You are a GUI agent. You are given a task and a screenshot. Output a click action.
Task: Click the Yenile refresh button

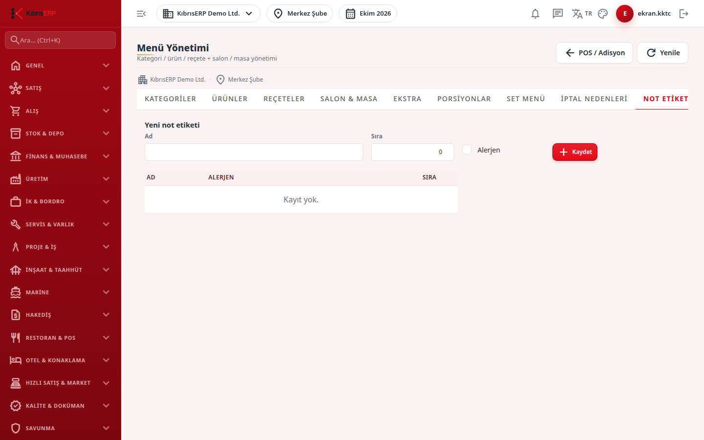click(x=662, y=53)
